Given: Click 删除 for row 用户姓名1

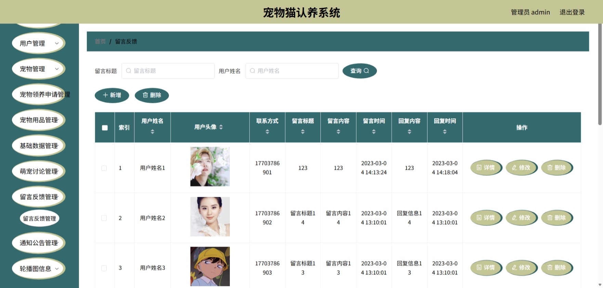Looking at the screenshot, I should 557,168.
